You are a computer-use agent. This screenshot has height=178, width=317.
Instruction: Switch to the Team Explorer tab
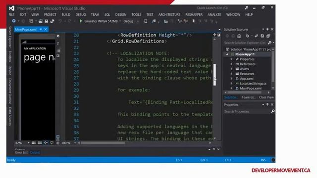(x=249, y=97)
